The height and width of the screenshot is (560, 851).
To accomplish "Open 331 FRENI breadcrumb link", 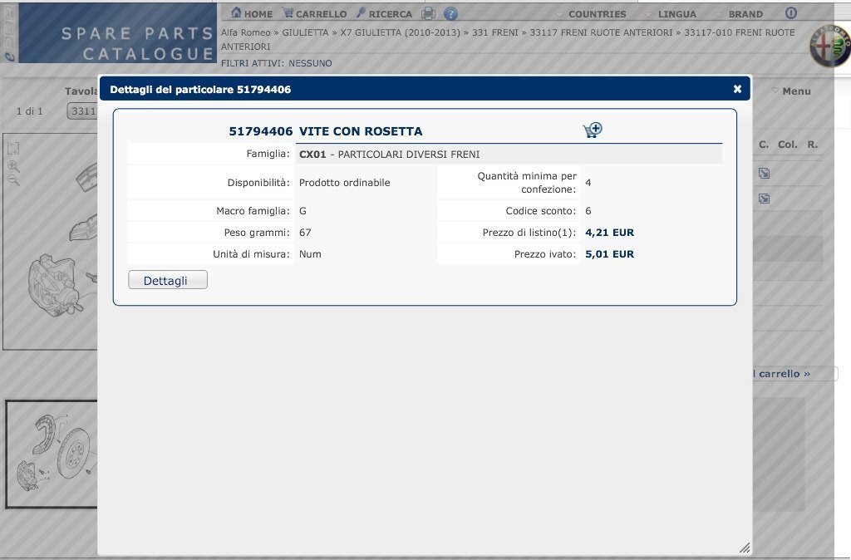I will (495, 32).
